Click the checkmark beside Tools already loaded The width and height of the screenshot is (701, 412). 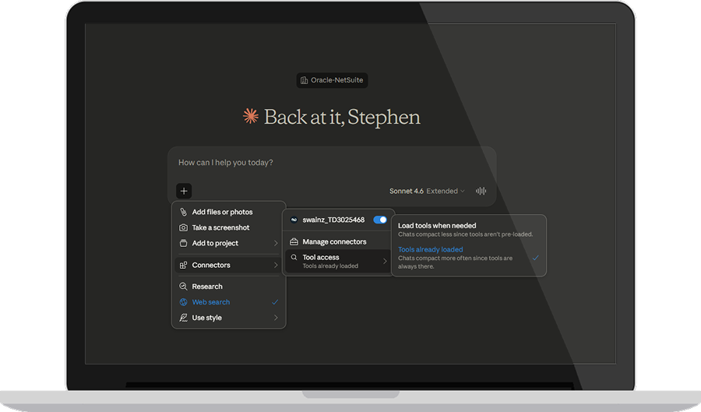pos(536,258)
